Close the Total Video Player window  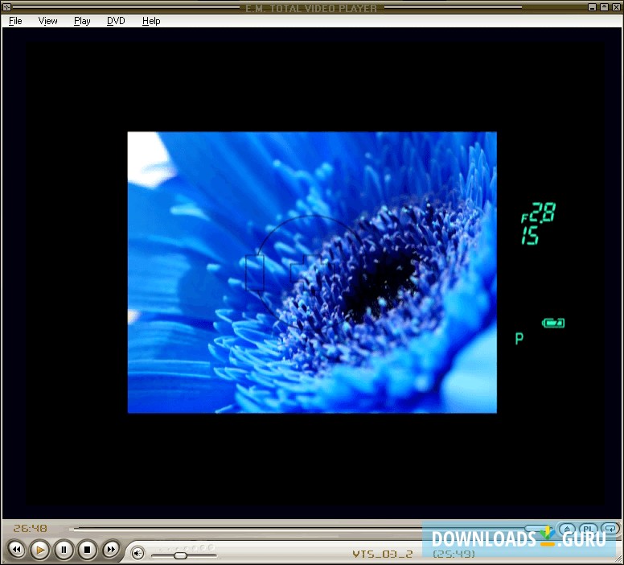pyautogui.click(x=616, y=7)
